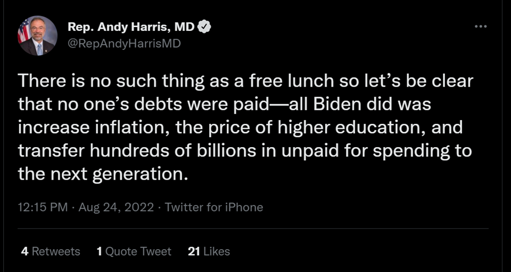
Task: Click the 12:15 PM timestamp
Action: [43, 207]
